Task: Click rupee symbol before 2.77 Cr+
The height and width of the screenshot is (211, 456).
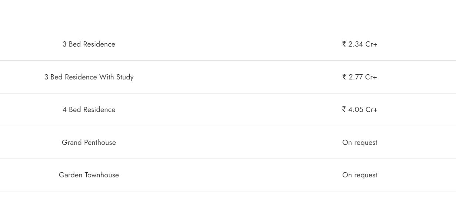Action: tap(344, 77)
